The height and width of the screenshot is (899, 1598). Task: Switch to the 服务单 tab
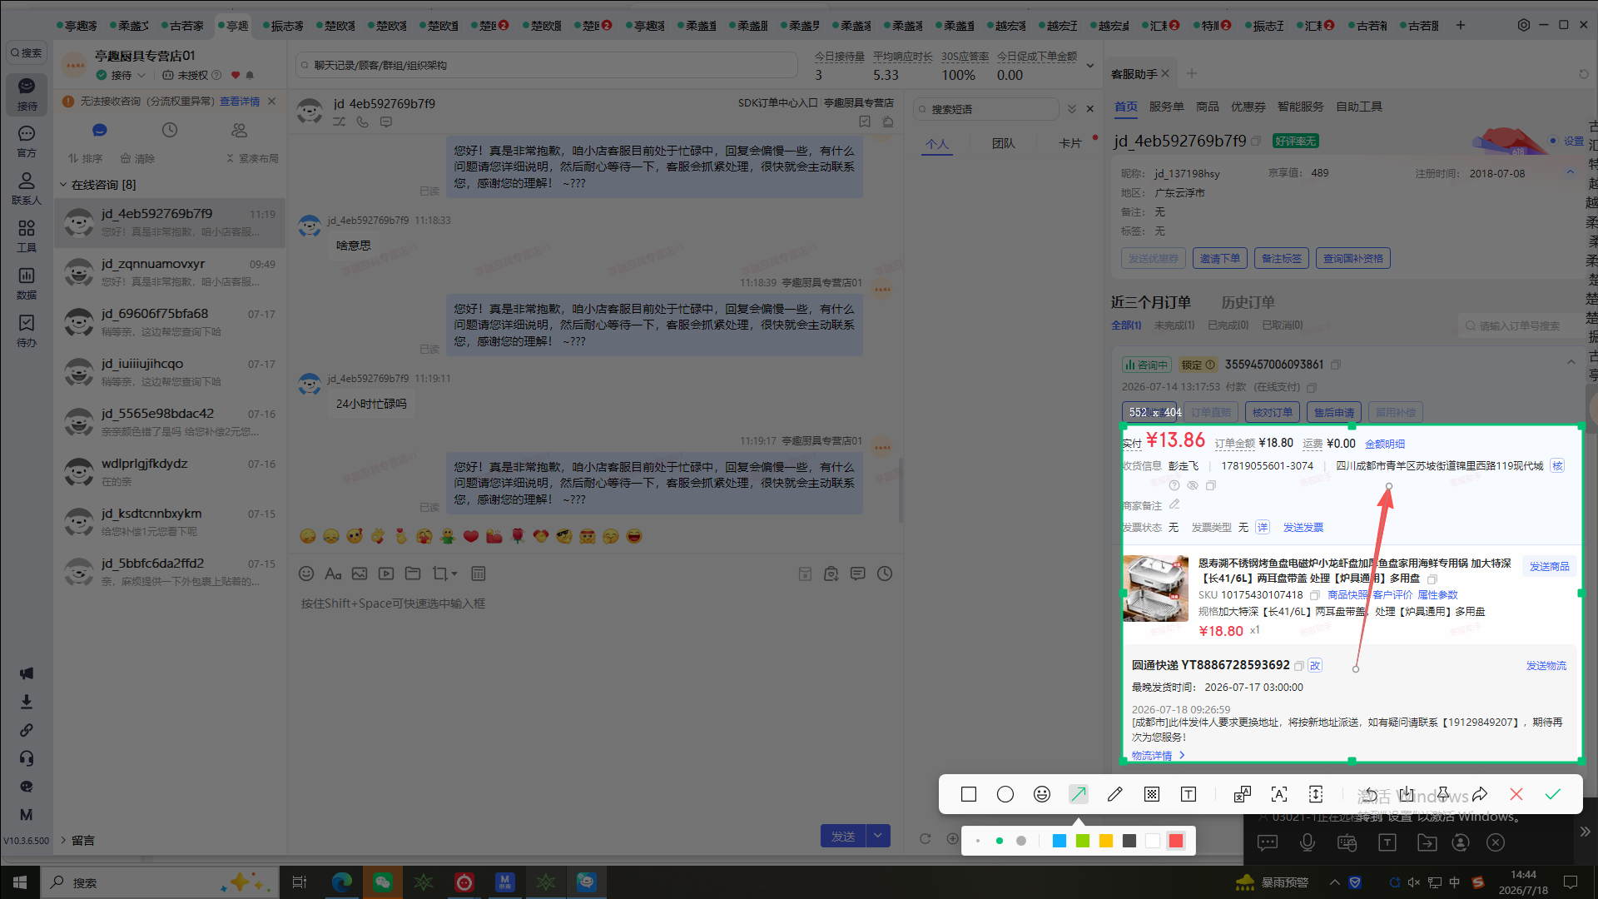pyautogui.click(x=1166, y=107)
